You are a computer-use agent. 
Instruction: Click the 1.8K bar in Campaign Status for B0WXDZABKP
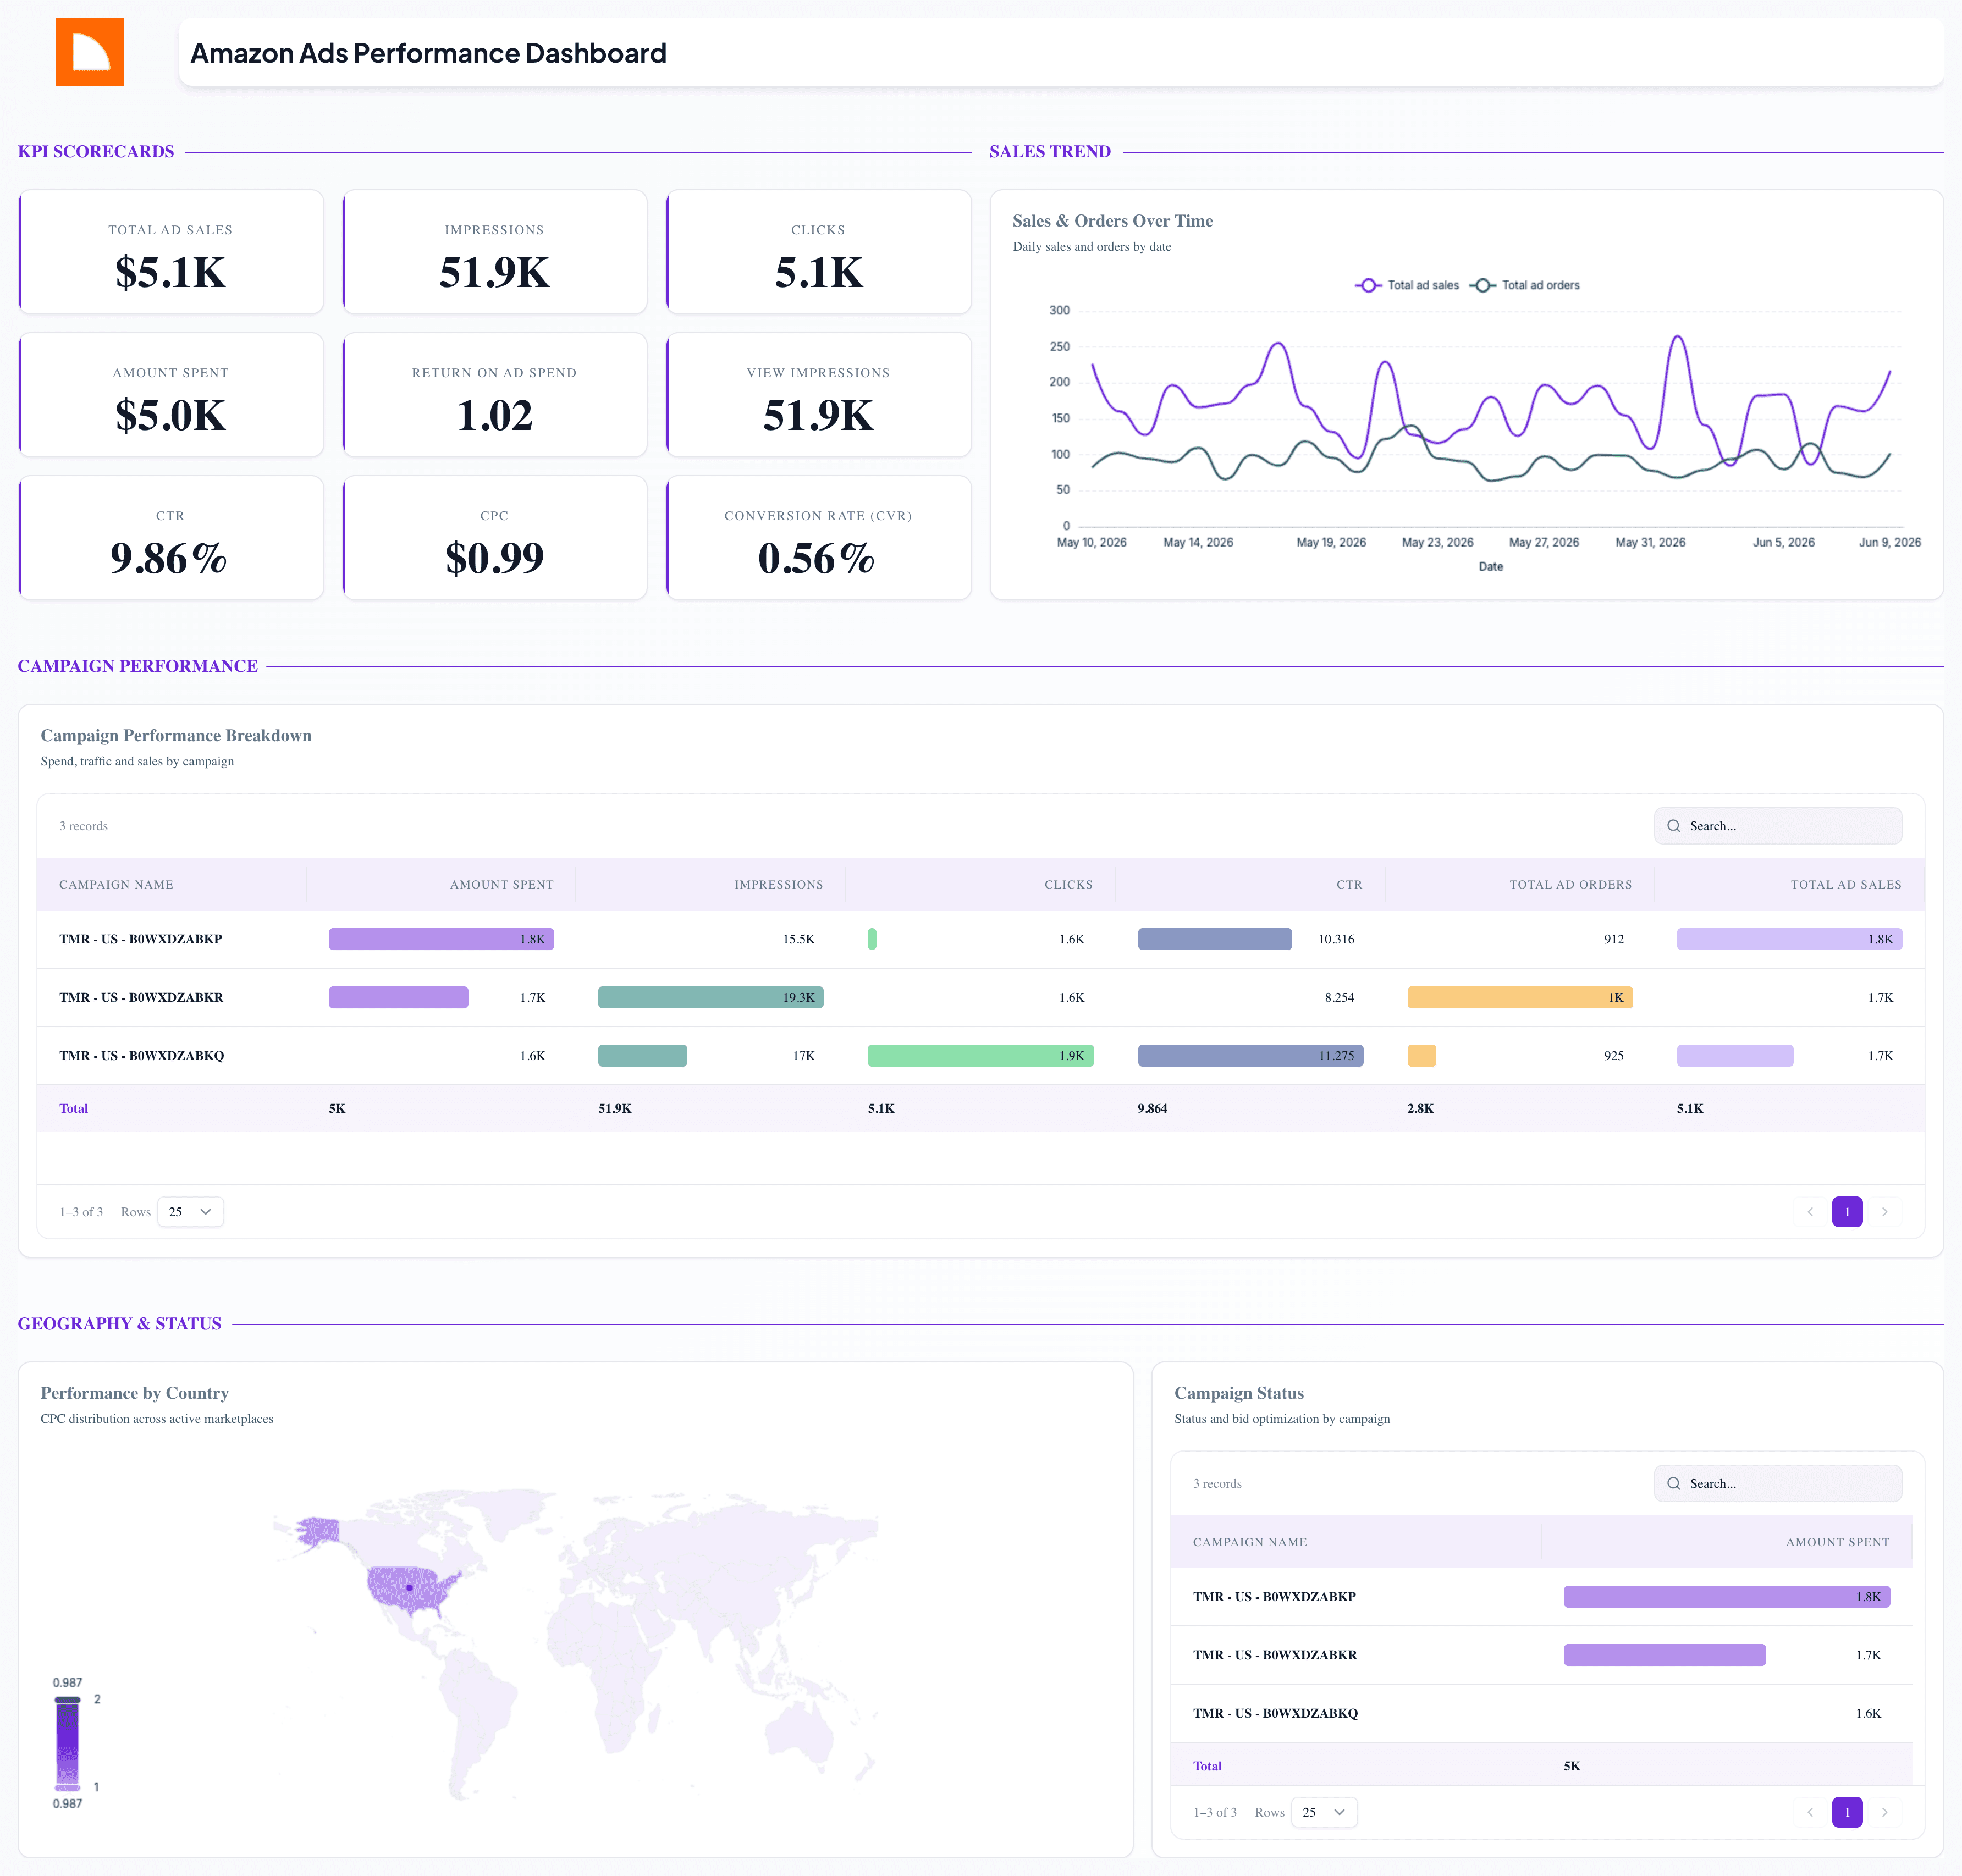[1726, 1596]
